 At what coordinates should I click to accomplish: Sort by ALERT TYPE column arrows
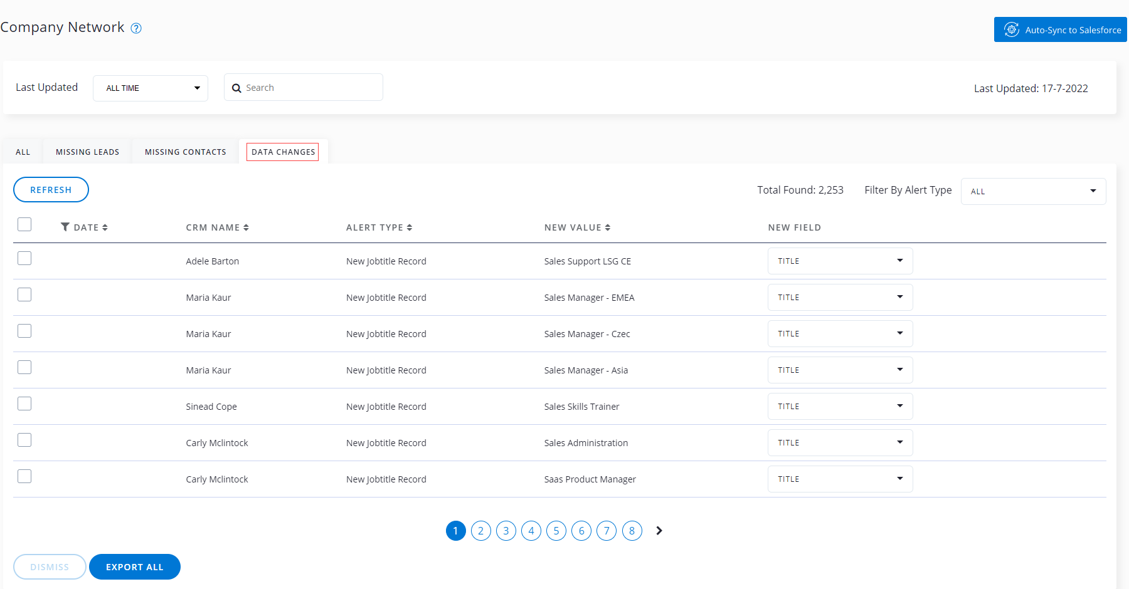pos(409,227)
